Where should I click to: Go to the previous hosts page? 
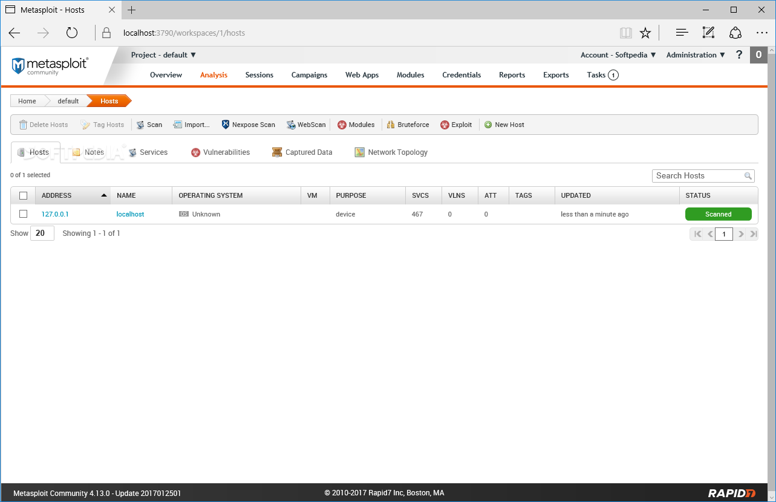710,234
